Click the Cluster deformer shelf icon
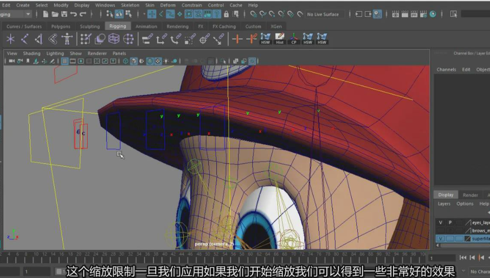Viewport: 490px width, 278px height. coord(129,39)
